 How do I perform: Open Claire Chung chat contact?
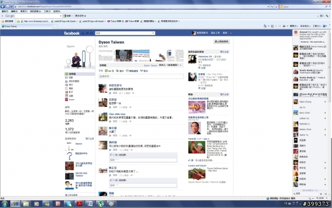coord(310,102)
